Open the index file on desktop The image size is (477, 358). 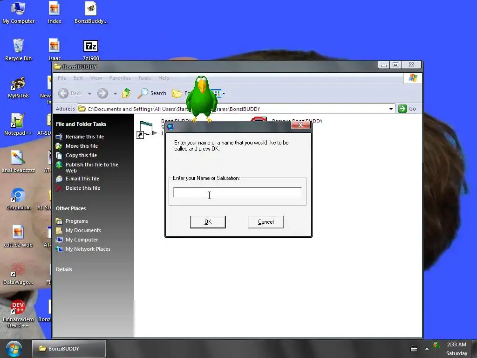click(x=55, y=13)
